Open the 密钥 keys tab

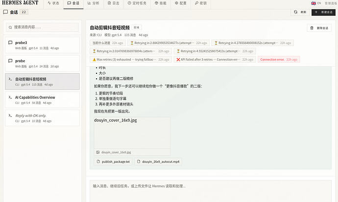201,3
